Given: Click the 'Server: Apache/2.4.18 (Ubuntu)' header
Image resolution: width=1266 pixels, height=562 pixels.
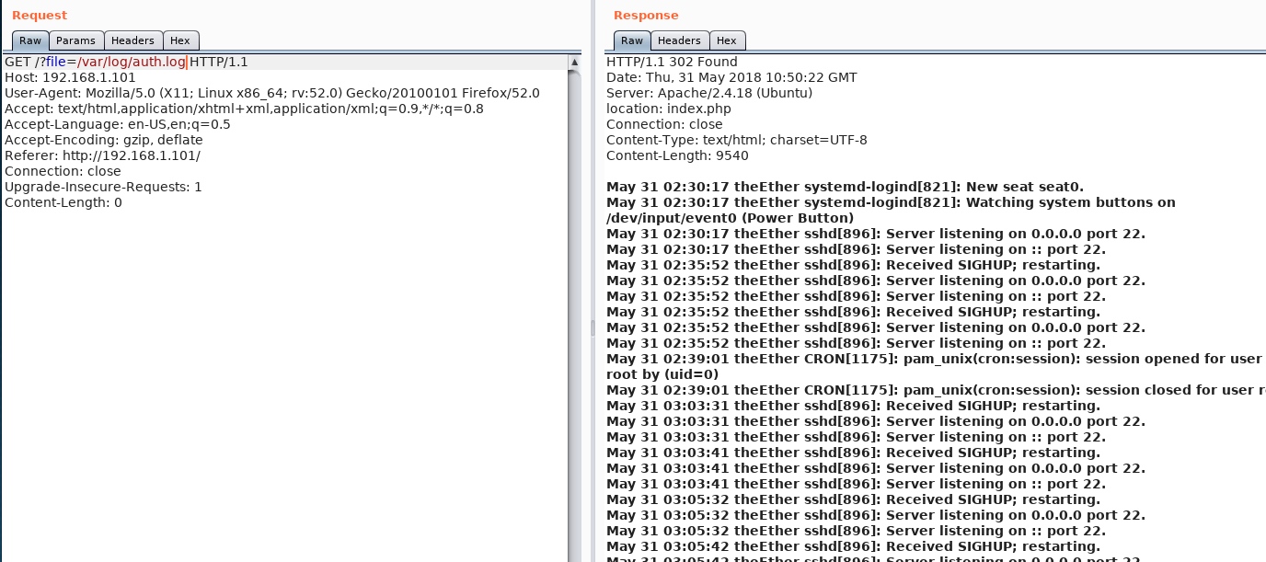Looking at the screenshot, I should point(709,94).
